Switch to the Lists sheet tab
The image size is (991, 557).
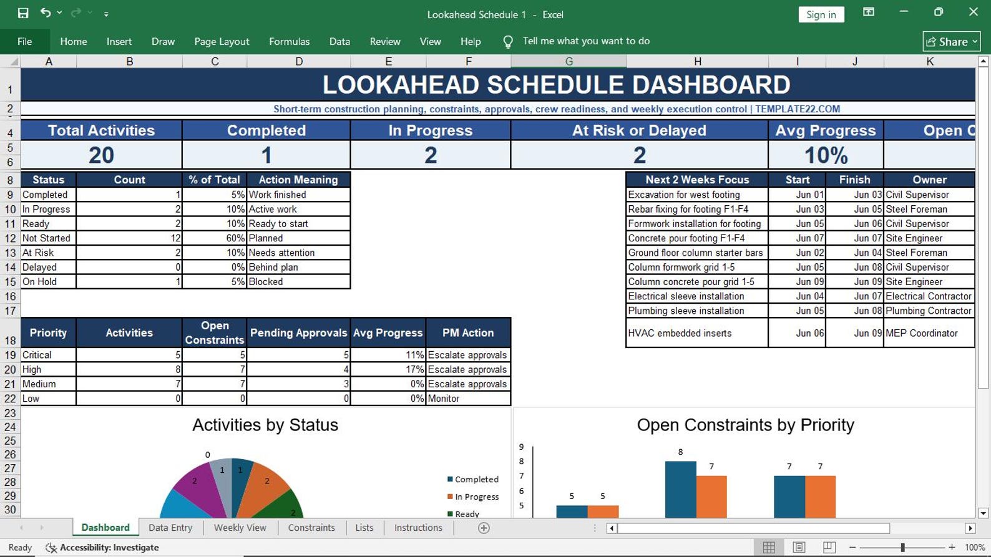(364, 528)
